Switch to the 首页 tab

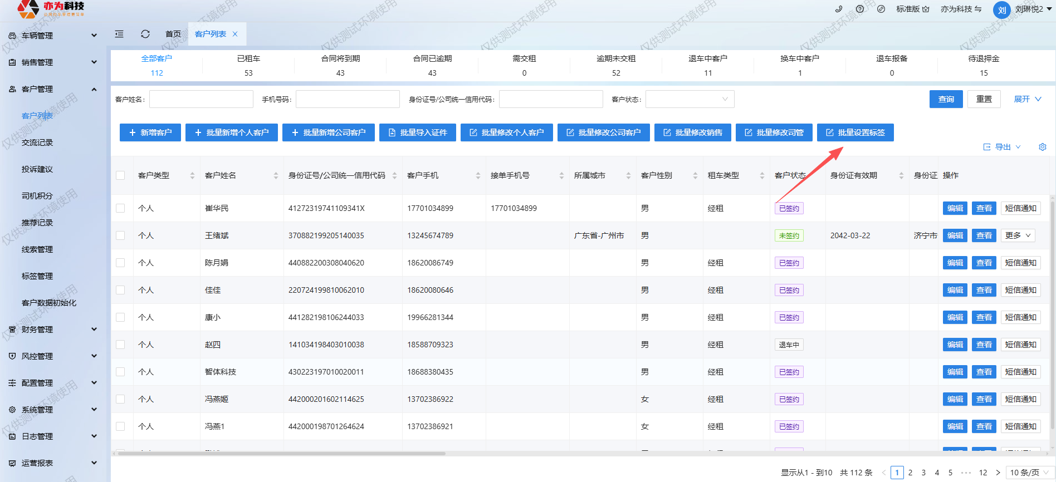coord(173,34)
